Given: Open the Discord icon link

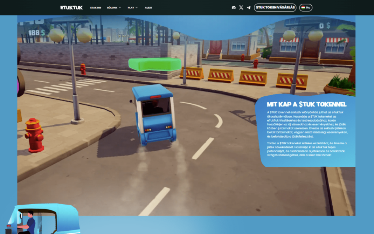Looking at the screenshot, I should tap(234, 8).
